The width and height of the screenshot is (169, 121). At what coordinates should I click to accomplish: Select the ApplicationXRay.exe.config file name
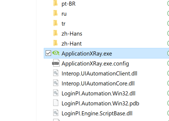[95, 64]
